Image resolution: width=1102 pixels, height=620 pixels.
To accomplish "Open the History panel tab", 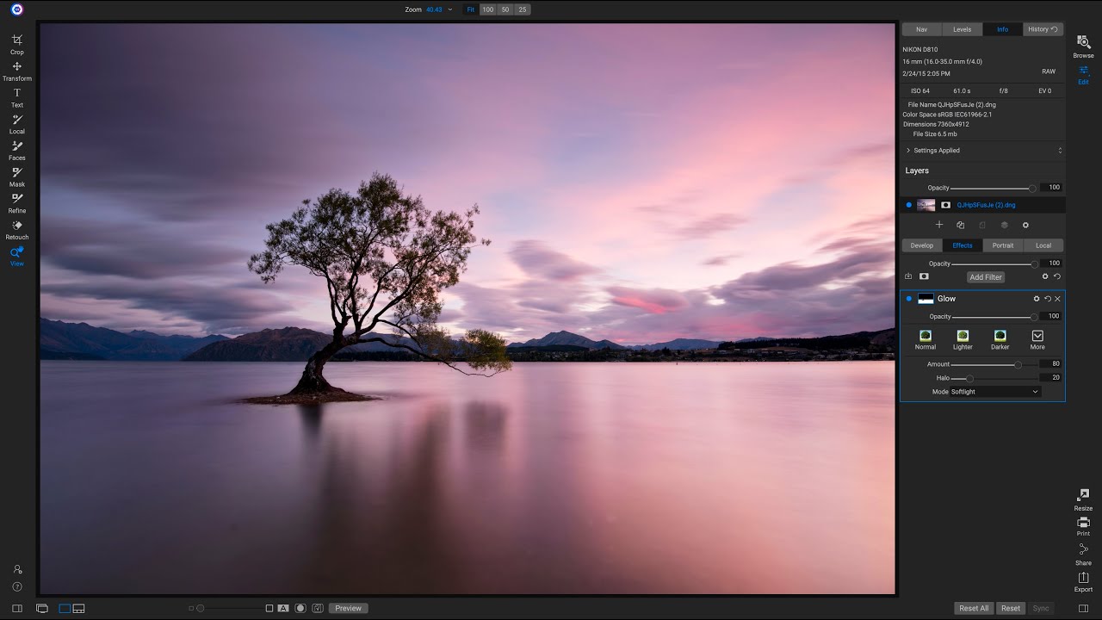I will 1038,28.
